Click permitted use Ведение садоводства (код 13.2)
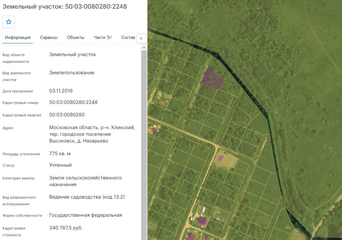Screen dimensions: 342x240 [87, 197]
